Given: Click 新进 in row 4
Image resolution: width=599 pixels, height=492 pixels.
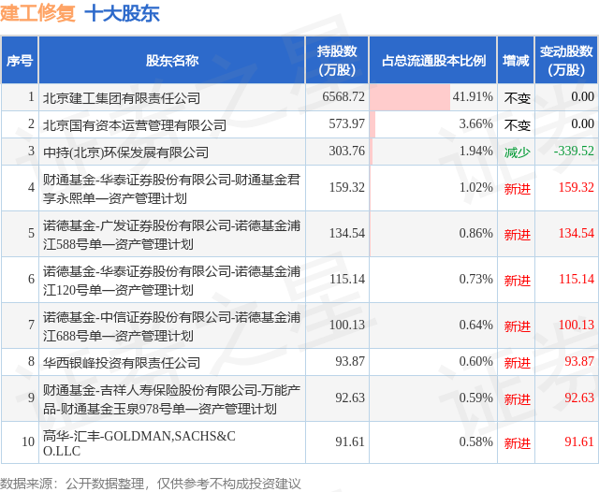Looking at the screenshot, I should [x=517, y=189].
